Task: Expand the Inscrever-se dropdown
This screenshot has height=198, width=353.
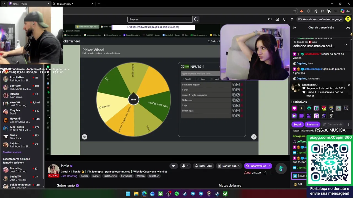Action: [269, 166]
